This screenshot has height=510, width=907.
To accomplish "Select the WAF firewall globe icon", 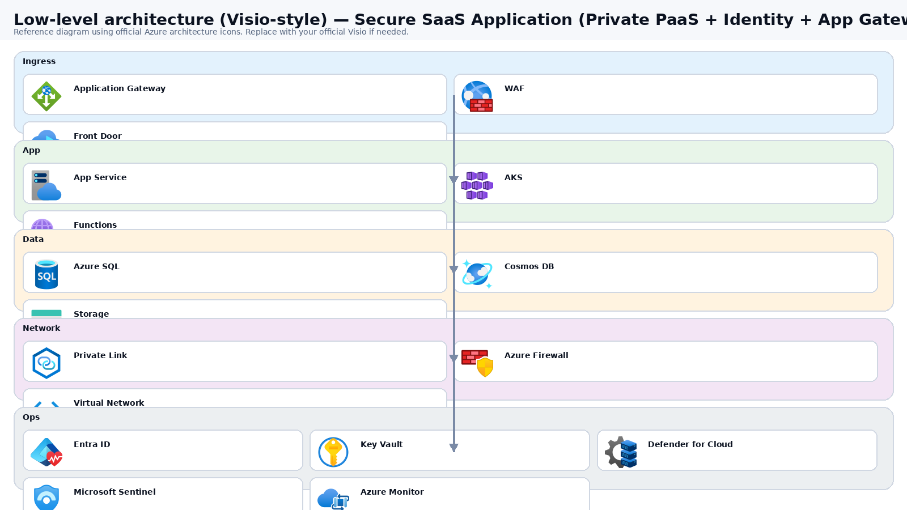I will (477, 96).
